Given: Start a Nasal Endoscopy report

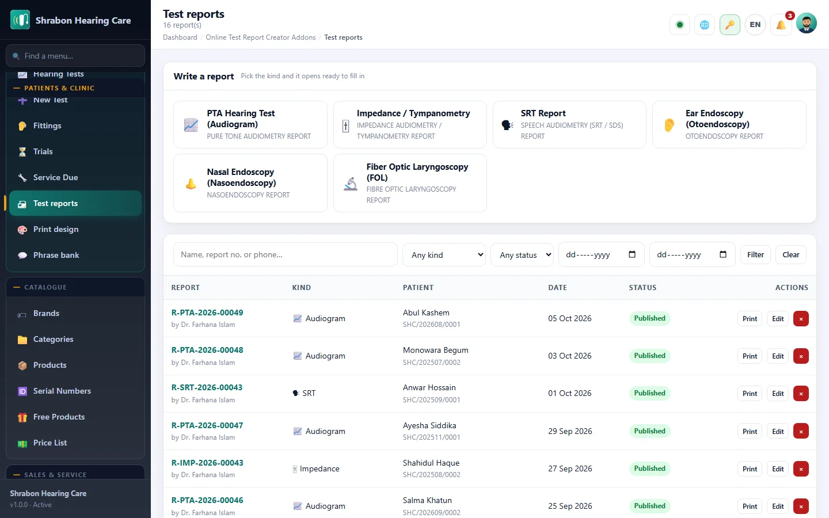Looking at the screenshot, I should 250,183.
